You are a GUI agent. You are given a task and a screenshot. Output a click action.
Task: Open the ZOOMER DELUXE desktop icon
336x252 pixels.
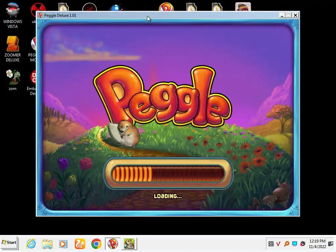tap(12, 49)
